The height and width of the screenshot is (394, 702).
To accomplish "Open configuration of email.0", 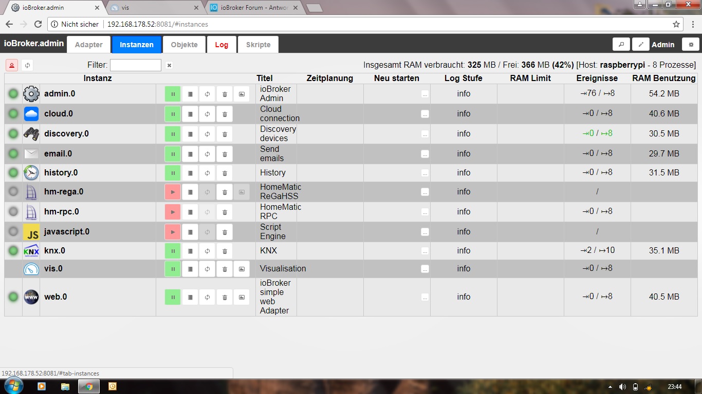I will coord(190,154).
